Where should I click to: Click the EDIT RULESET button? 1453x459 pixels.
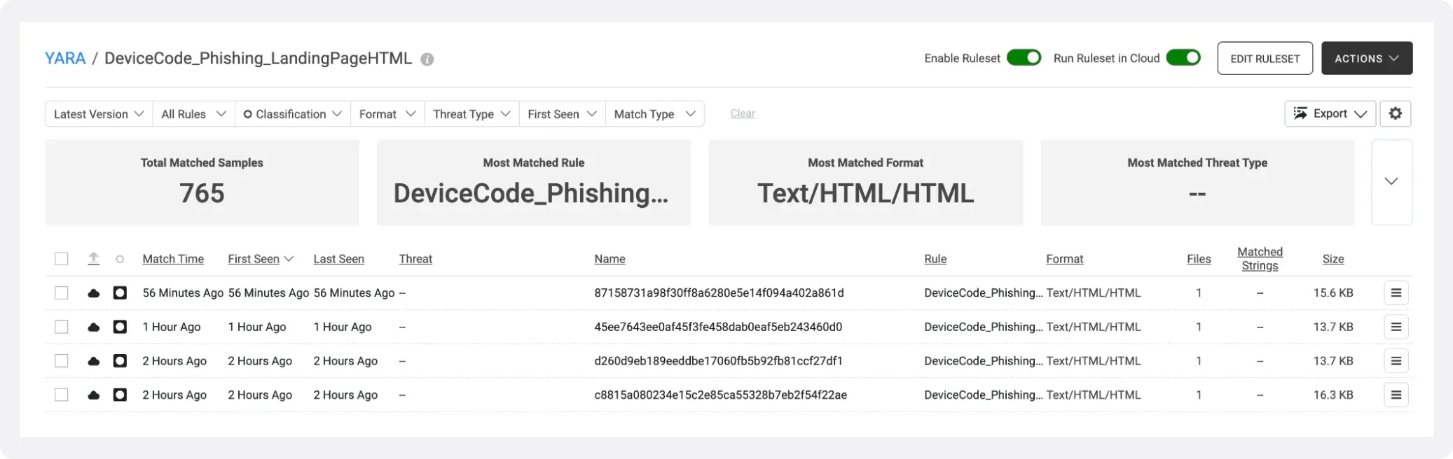click(x=1265, y=58)
